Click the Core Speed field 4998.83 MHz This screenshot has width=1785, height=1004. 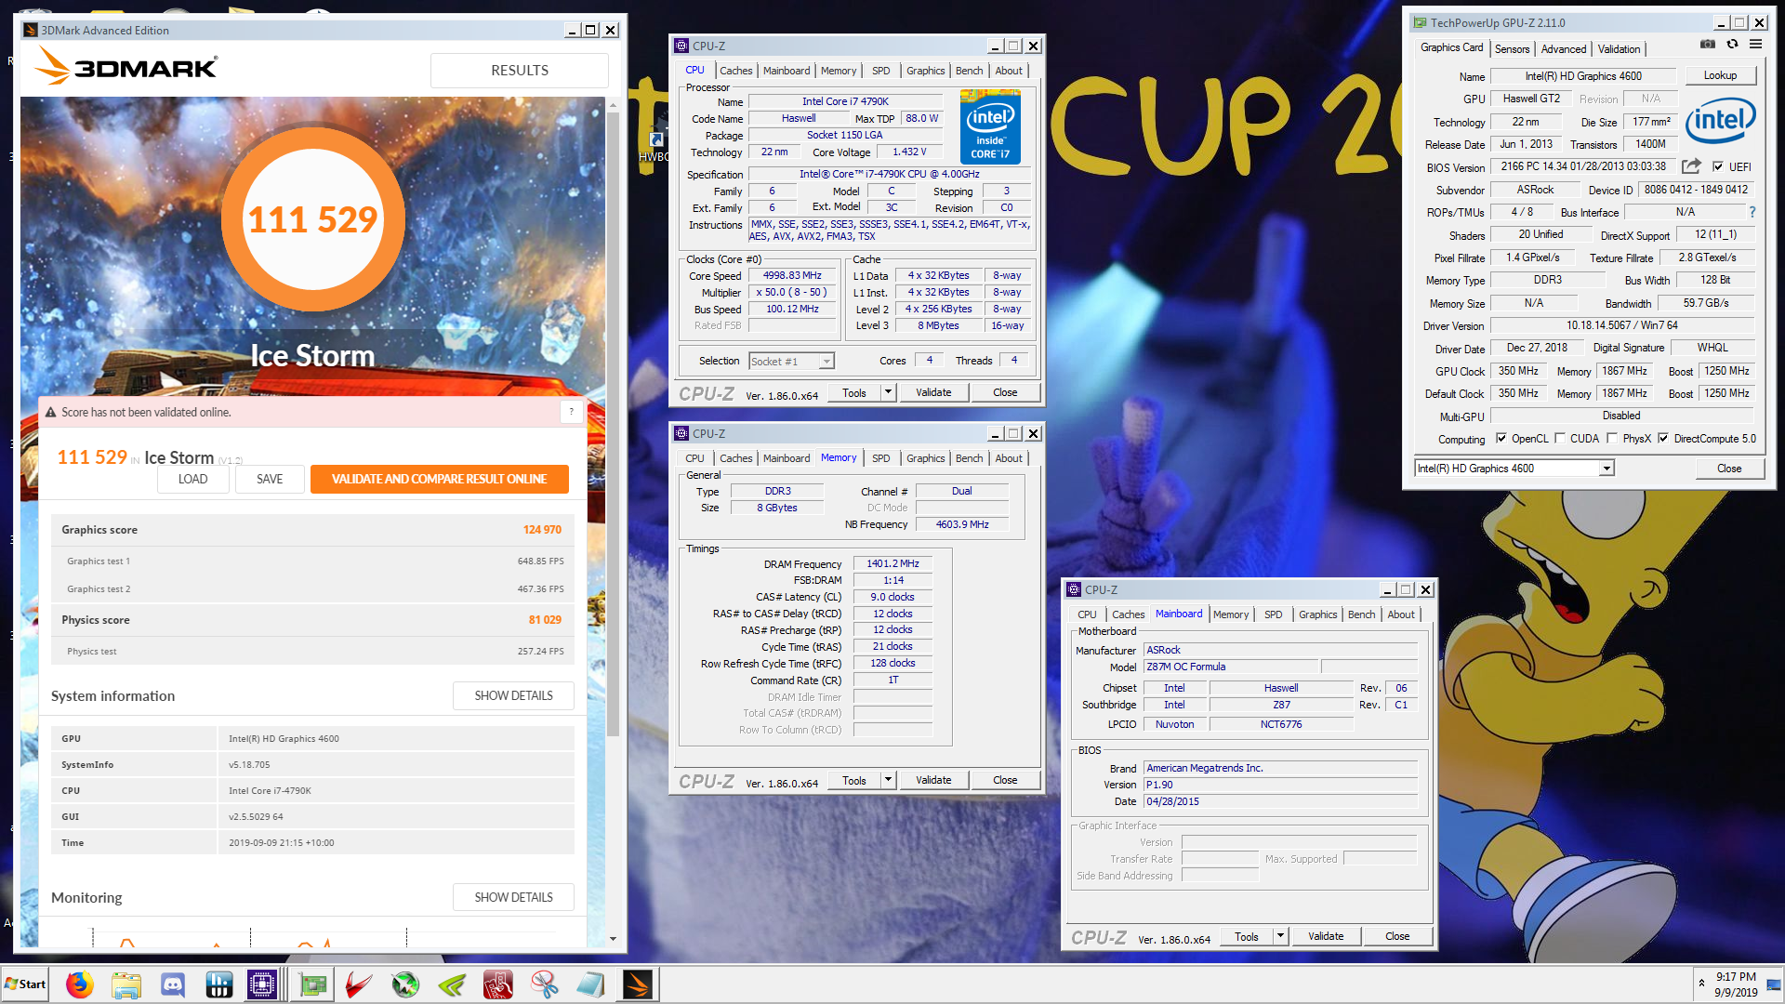[x=792, y=276]
